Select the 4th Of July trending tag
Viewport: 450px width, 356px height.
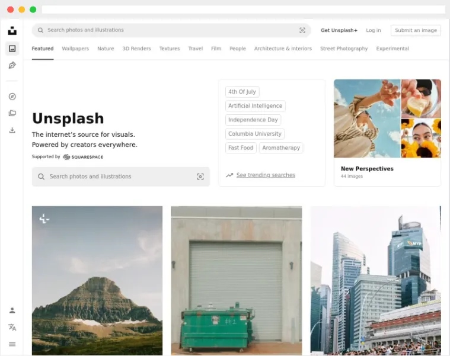(x=242, y=92)
